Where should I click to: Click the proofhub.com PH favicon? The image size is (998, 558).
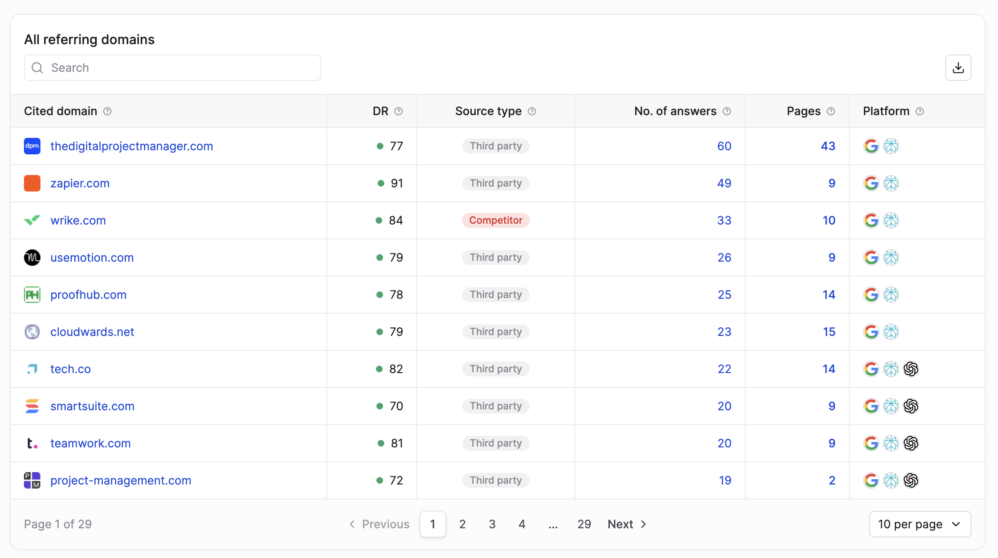click(32, 295)
